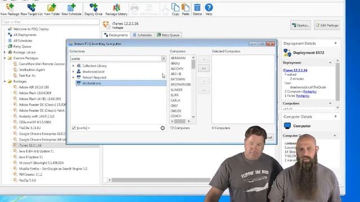Viewport: 360px width, 202px height.
Task: Click the Deployment 6572 icon
Action: pyautogui.click(x=287, y=53)
